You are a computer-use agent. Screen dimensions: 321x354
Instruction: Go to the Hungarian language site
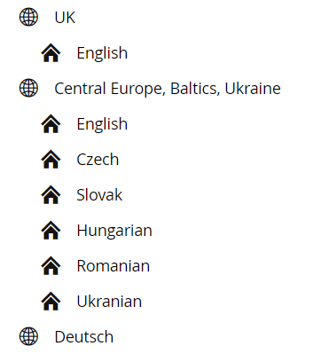click(x=114, y=231)
